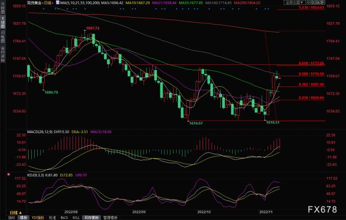The height and width of the screenshot is (220, 346).
Task: Open the 全部主题 dropdown
Action: pos(295,3)
